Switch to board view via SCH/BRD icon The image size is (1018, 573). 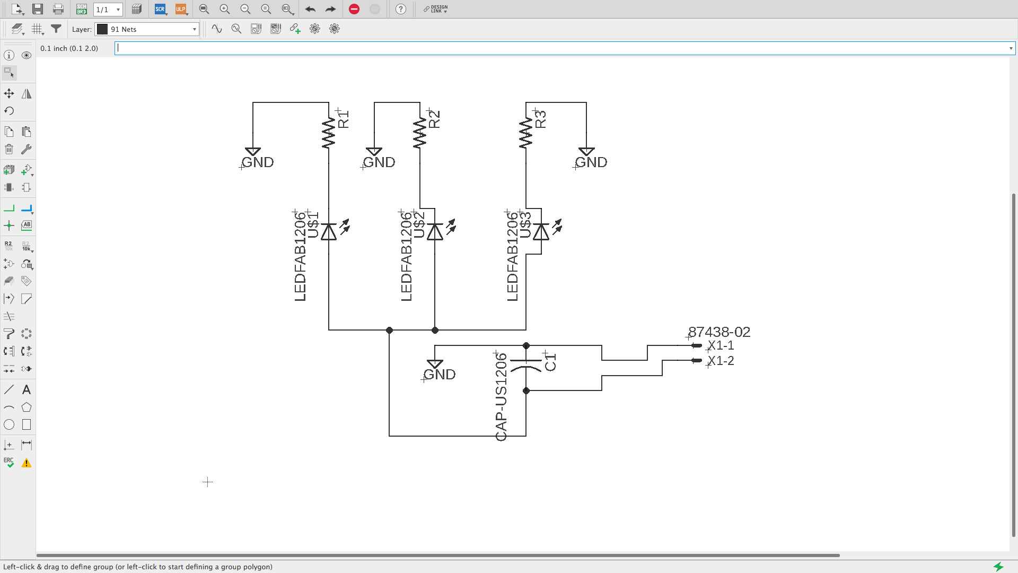[x=81, y=9]
